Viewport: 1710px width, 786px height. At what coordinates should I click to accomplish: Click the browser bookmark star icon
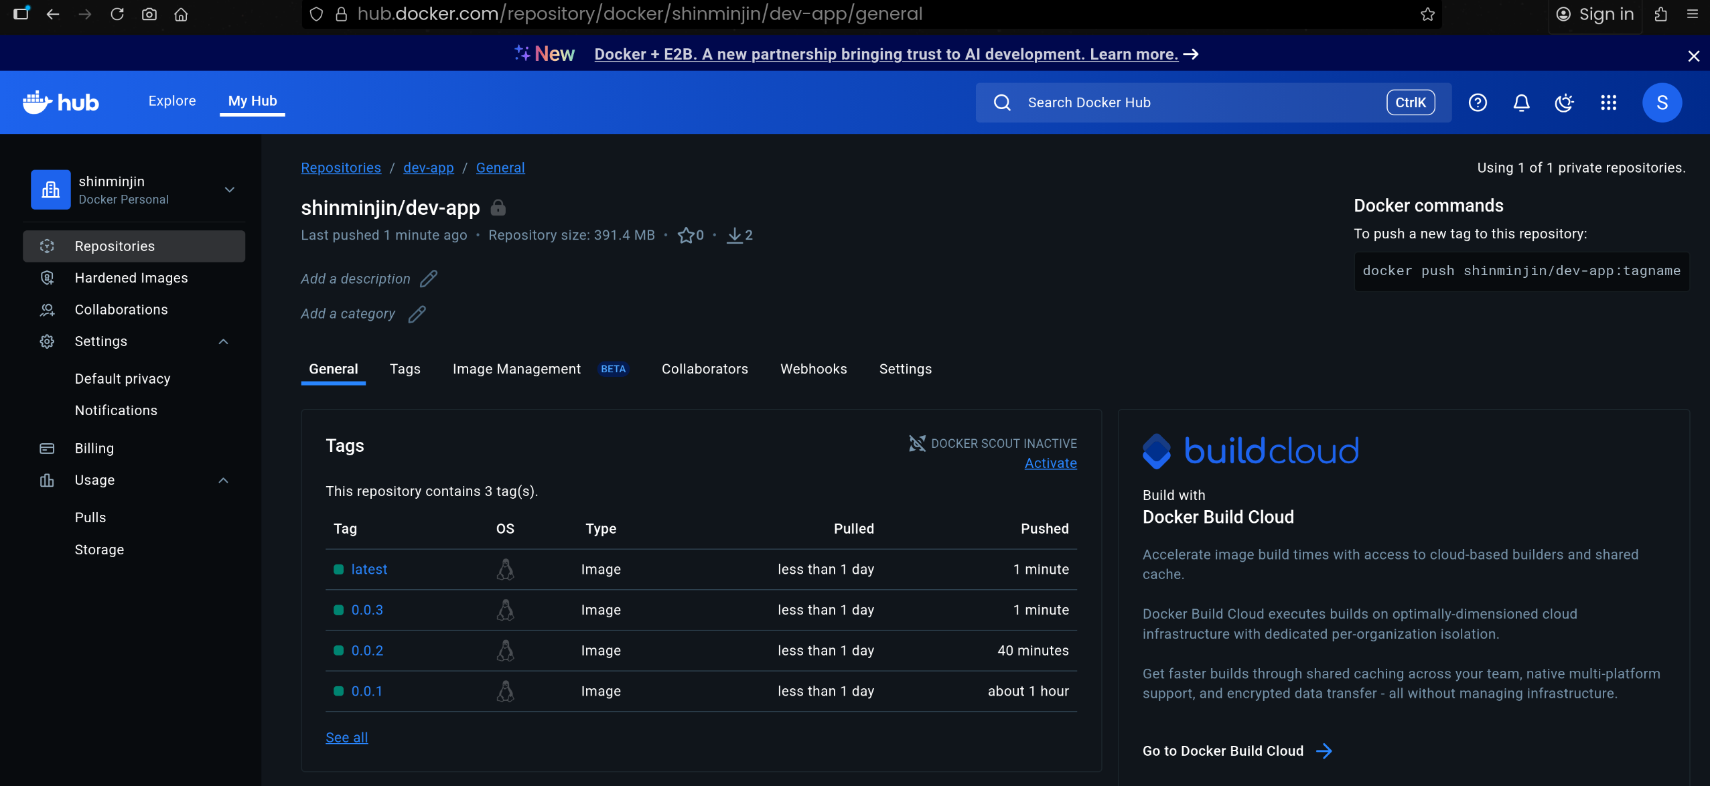click(1427, 14)
